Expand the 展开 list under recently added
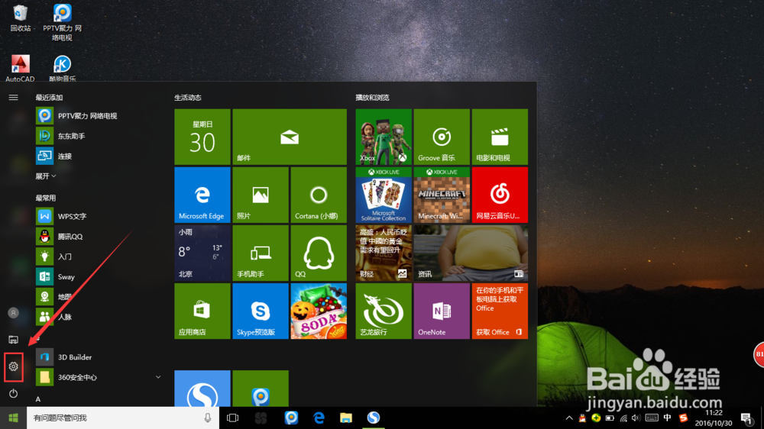 pos(46,176)
